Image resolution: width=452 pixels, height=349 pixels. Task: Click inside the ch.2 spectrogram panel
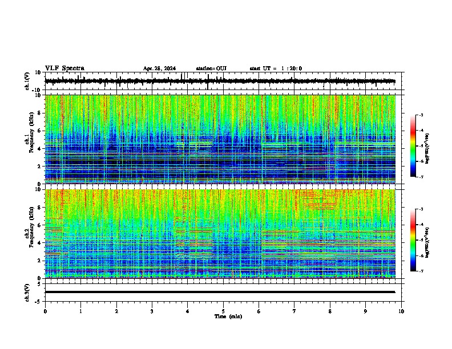click(x=220, y=234)
